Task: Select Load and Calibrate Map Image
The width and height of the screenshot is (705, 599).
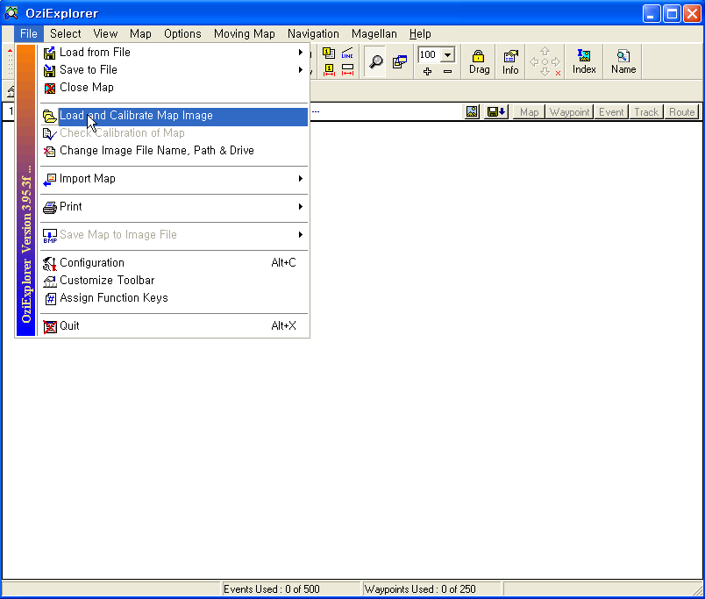Action: pyautogui.click(x=174, y=116)
